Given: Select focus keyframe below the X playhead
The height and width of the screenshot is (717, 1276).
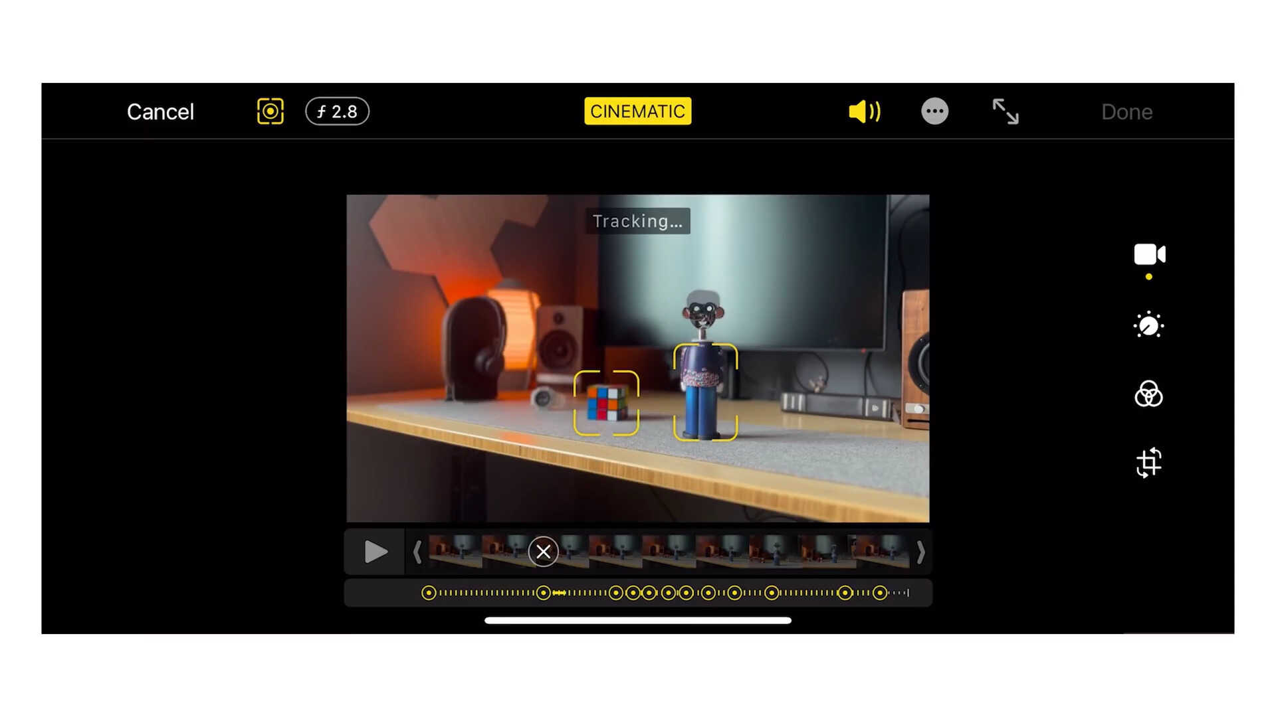Looking at the screenshot, I should pyautogui.click(x=544, y=593).
